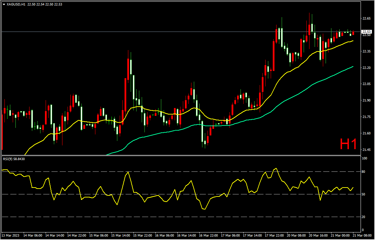
Task: Click the 17 Mar 06:00 time label
Action: click(231, 236)
